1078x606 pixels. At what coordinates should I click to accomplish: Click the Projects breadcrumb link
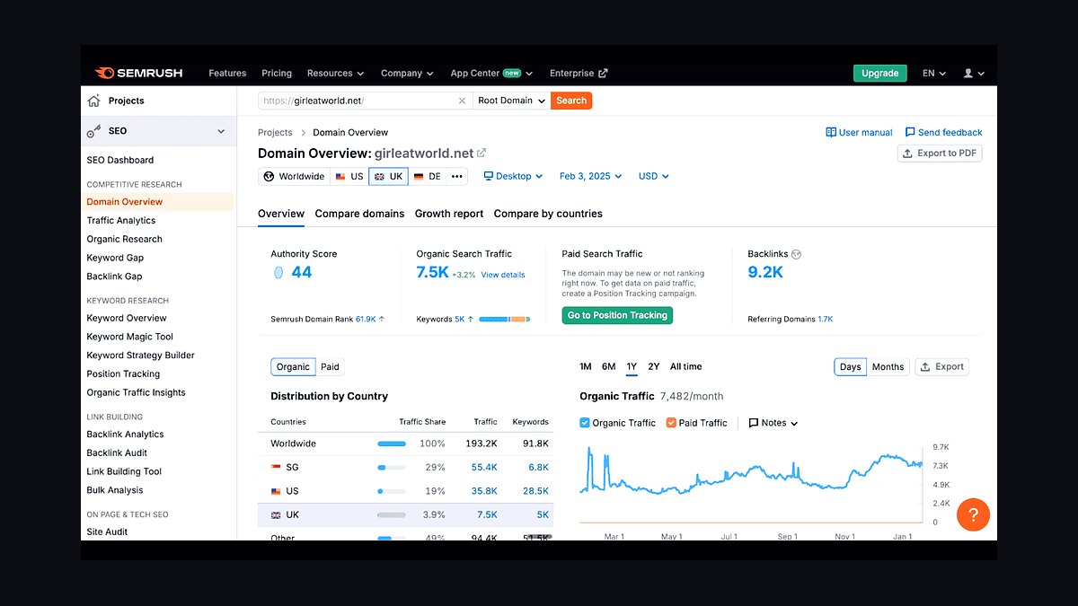pos(275,132)
